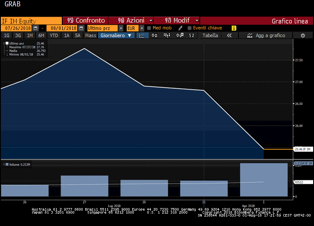Select the 1M time range
The image size is (314, 226).
(29, 35)
